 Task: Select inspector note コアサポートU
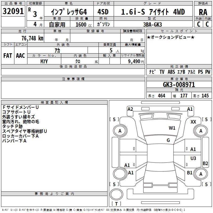pyautogui.click(x=16, y=112)
